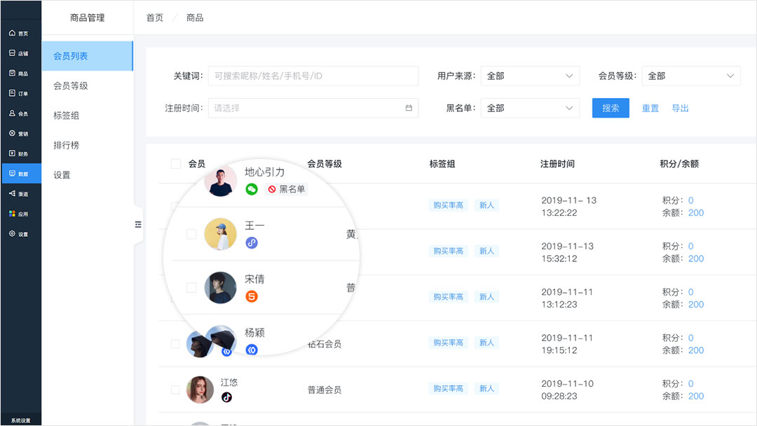757x426 pixels.
Task: Click the 积分 0 value in 09:28:23 row
Action: [691, 383]
